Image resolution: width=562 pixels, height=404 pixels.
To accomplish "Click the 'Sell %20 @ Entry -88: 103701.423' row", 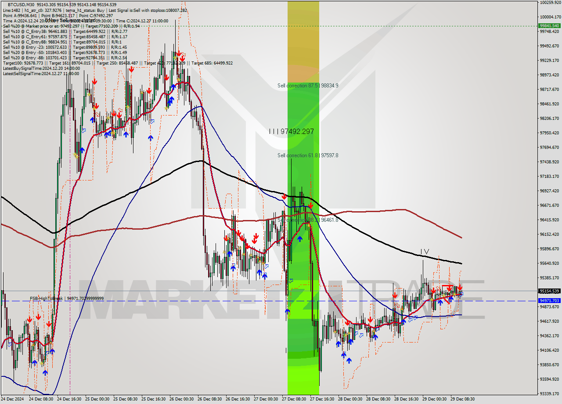I will pos(65,58).
